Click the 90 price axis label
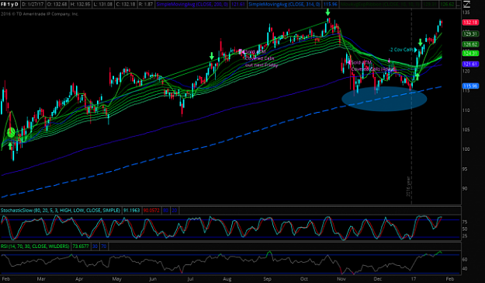 465,188
